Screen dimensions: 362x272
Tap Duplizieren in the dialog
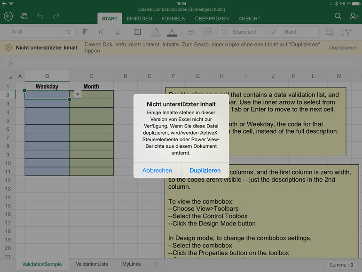[205, 170]
